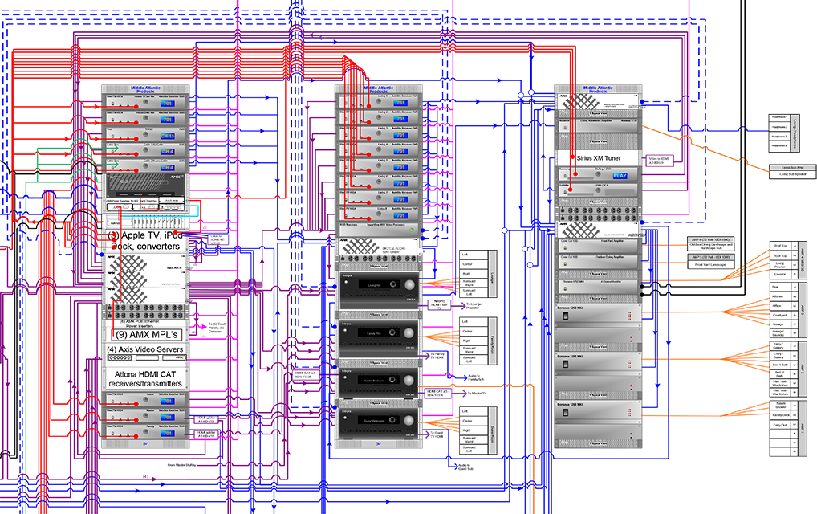
Task: Click the Outdoor Dining Landscape and Hardscape Sub box
Action: pyautogui.click(x=711, y=247)
